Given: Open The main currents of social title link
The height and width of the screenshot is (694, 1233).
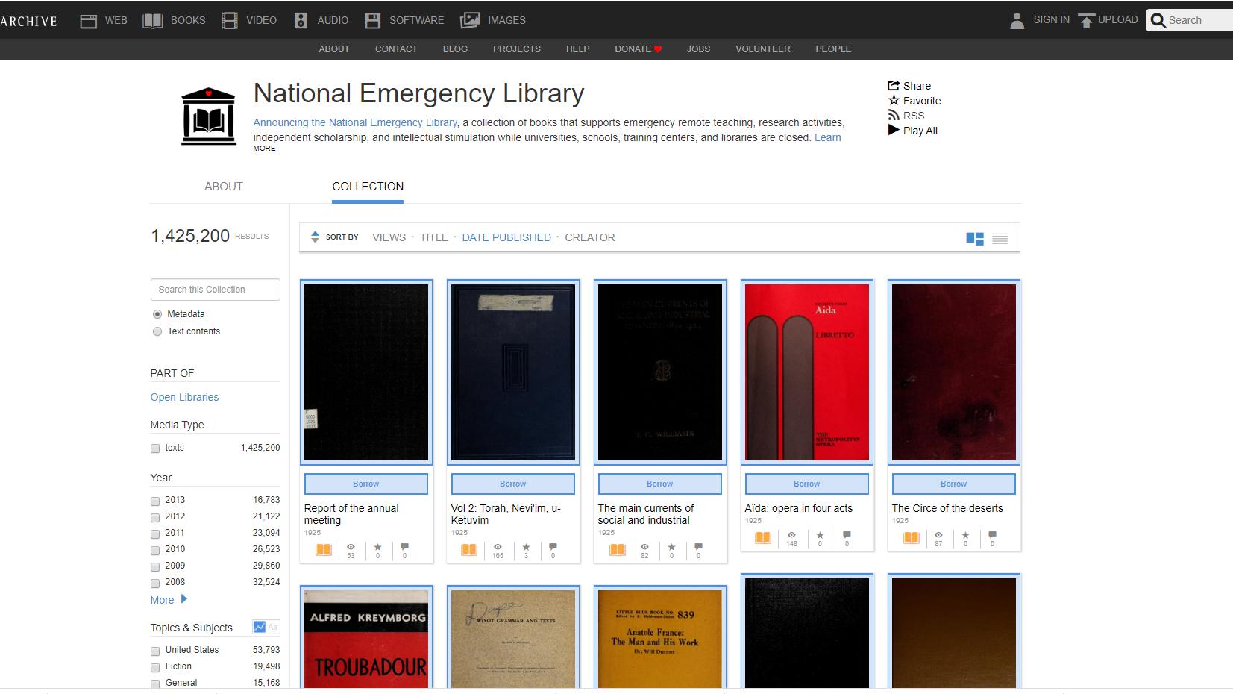Looking at the screenshot, I should [645, 514].
